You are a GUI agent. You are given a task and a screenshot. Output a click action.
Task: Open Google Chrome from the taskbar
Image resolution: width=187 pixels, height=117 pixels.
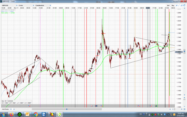pyautogui.click(x=36, y=115)
